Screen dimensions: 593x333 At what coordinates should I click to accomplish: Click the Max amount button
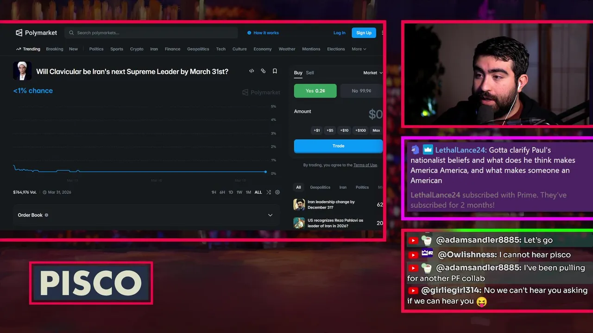coord(376,130)
